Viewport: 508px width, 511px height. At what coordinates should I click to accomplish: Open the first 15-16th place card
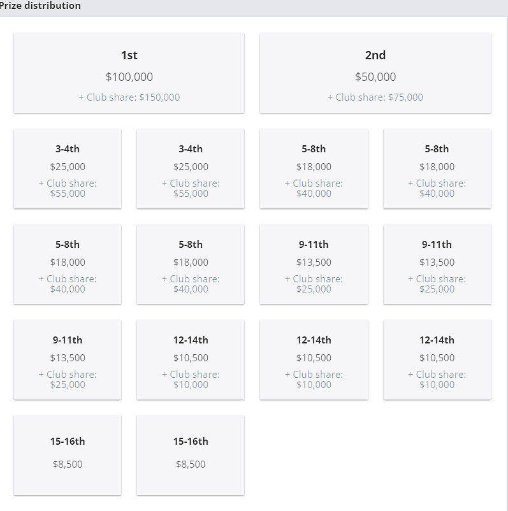(67, 455)
